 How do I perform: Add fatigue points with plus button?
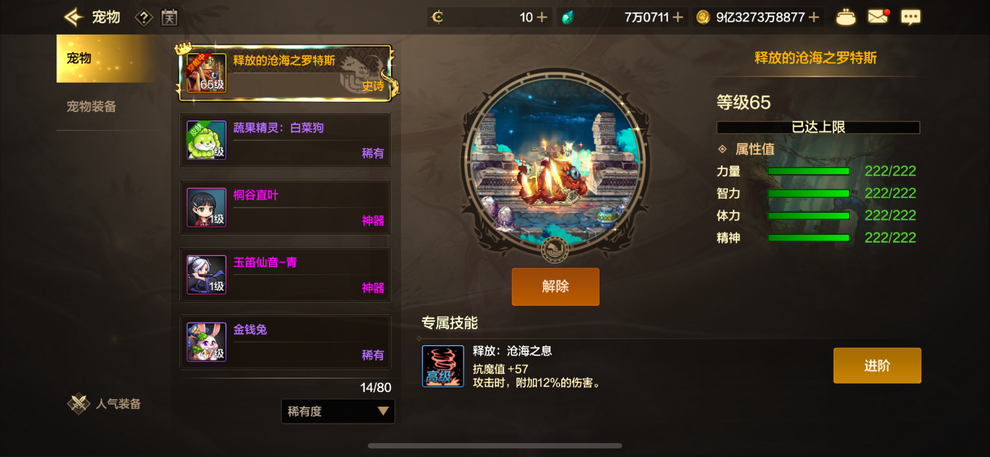click(x=542, y=17)
